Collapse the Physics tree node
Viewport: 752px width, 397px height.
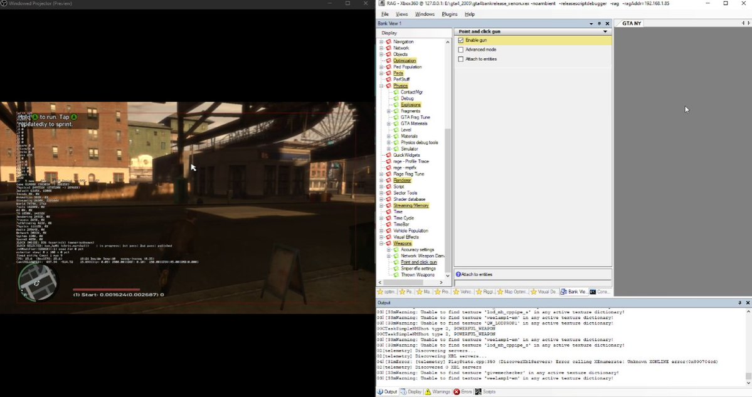point(381,86)
